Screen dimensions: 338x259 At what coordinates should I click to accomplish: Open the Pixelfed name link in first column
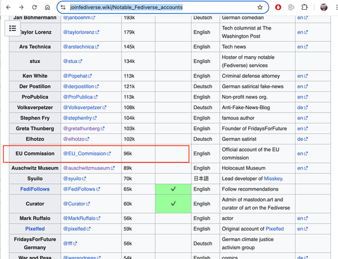35,229
